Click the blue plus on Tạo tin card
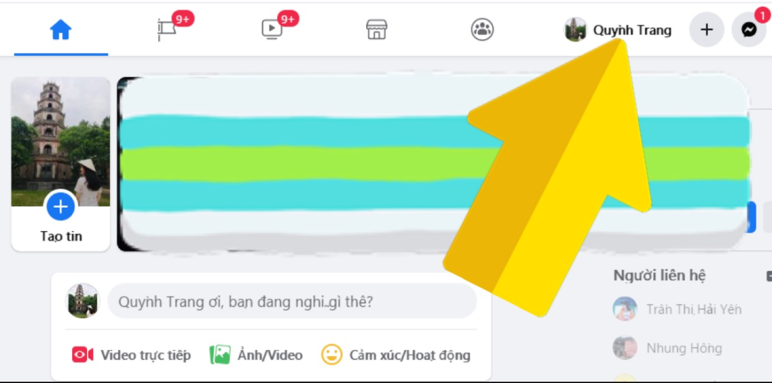 [x=61, y=207]
